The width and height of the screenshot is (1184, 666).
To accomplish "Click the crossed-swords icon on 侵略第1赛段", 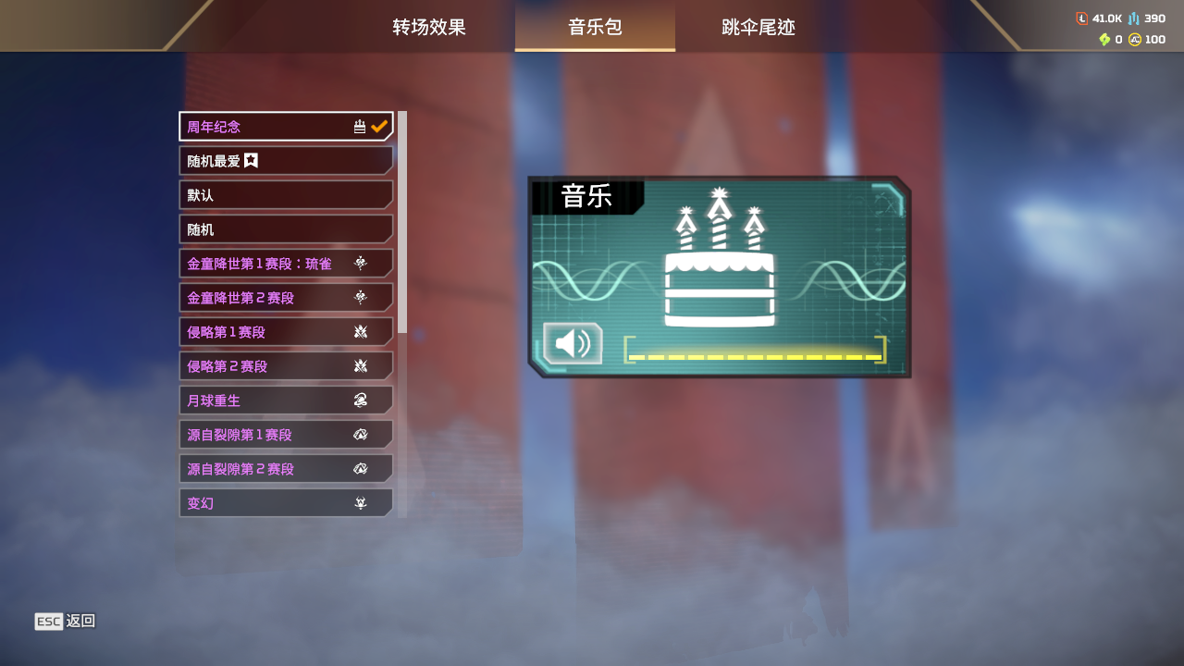I will pos(361,332).
